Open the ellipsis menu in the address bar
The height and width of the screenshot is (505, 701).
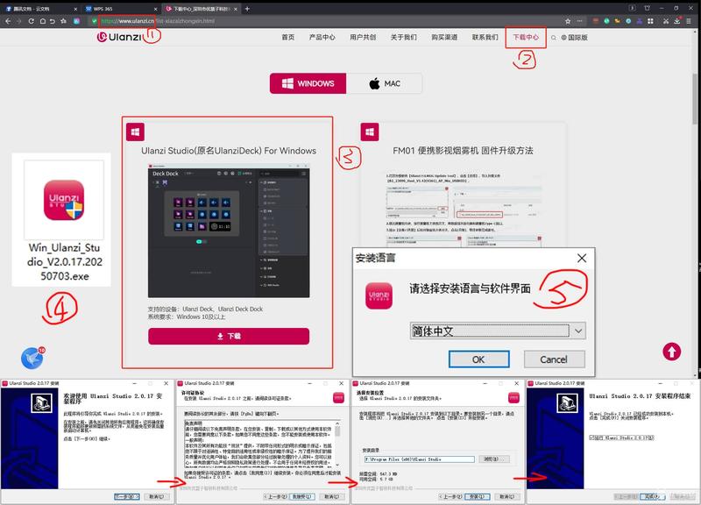click(x=579, y=21)
